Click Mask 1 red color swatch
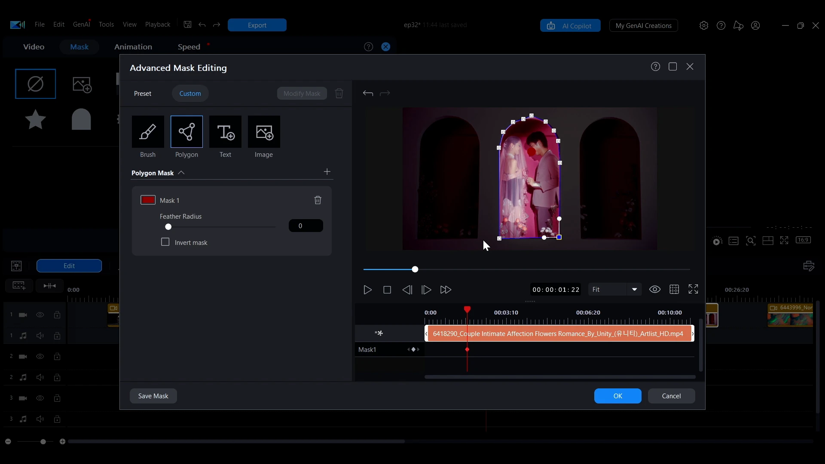Viewport: 825px width, 464px height. 148,200
